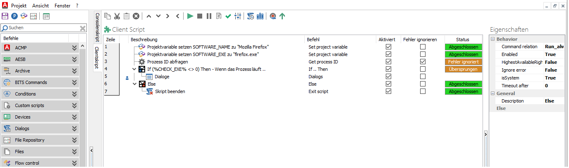Screen dimensions: 569x168
Task: Toggle Aktiviert for the Else row
Action: (388, 84)
